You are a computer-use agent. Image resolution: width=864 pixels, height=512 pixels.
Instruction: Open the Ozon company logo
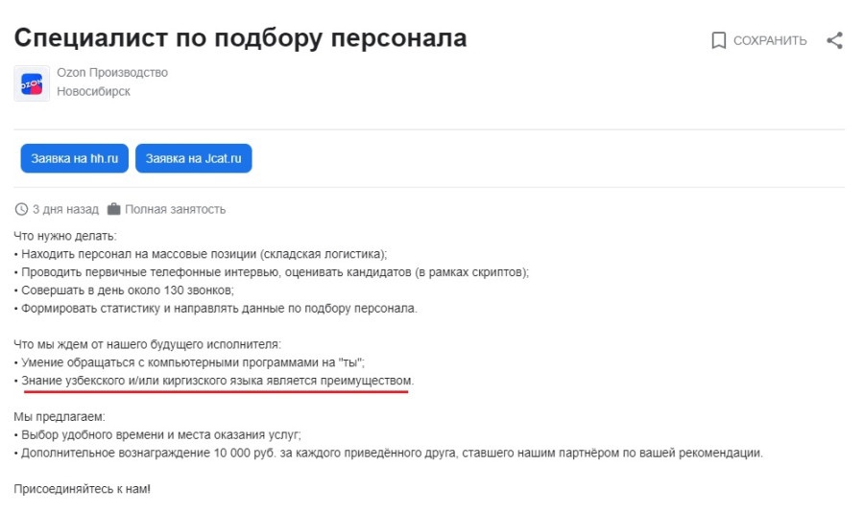[32, 83]
